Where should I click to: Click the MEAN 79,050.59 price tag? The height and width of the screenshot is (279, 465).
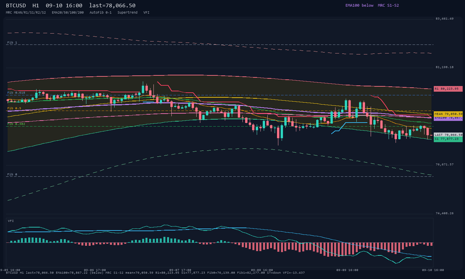(448, 114)
